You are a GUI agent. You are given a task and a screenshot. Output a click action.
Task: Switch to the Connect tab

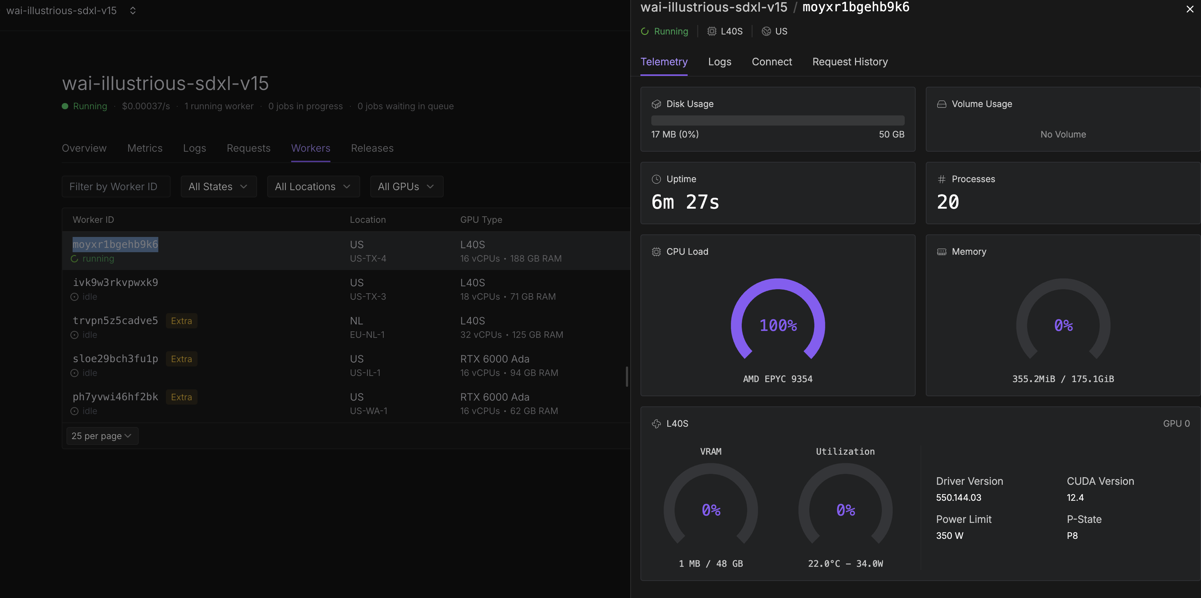[x=772, y=62]
